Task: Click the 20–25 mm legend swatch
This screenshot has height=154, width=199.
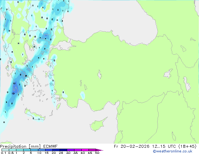Action: coord(56,150)
